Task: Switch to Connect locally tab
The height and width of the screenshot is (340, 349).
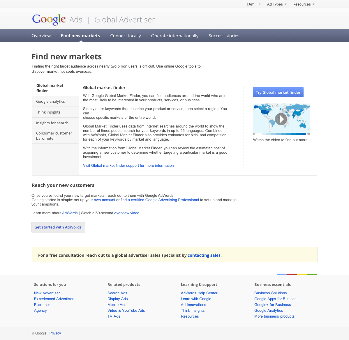Action: (126, 36)
